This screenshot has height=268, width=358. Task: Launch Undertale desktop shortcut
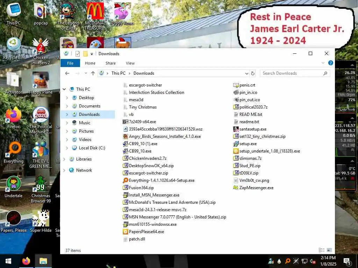(13, 187)
